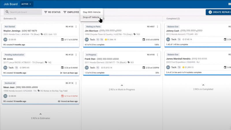Open three-dot menu on RO #133 card

[x=76, y=27]
